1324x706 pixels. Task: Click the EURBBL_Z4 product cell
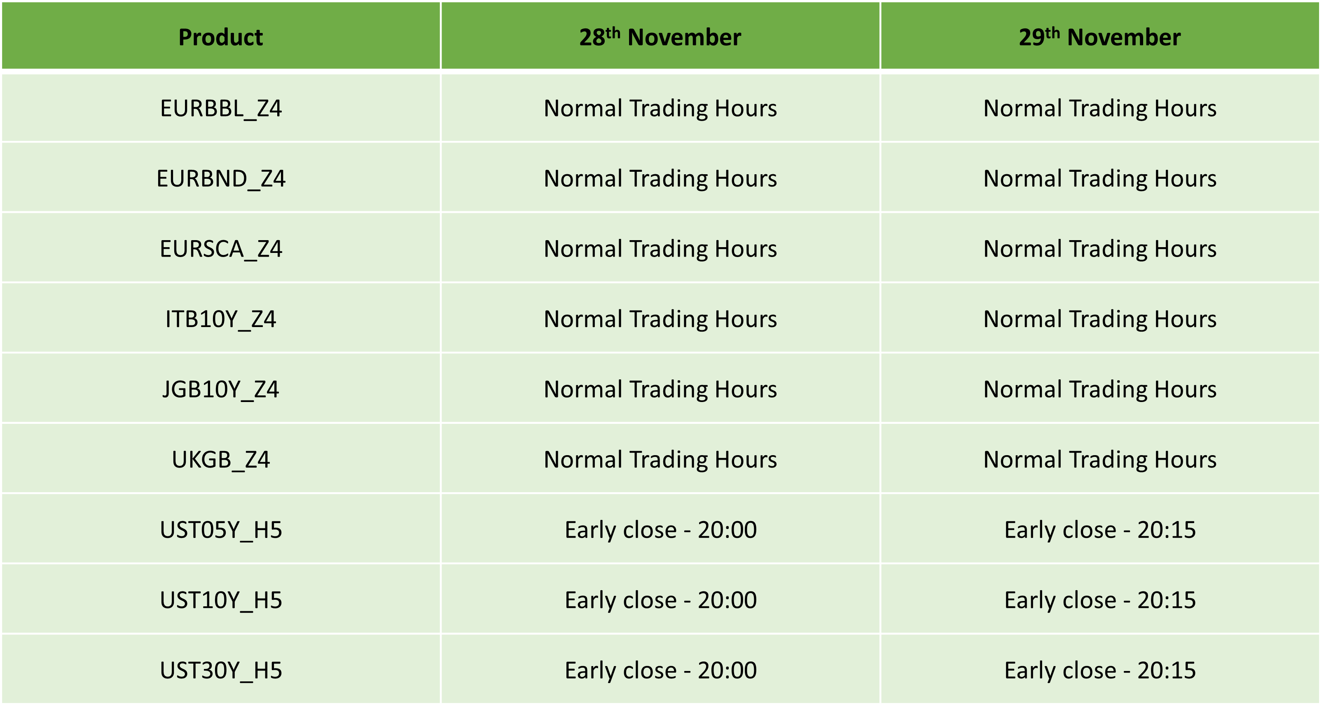(220, 108)
